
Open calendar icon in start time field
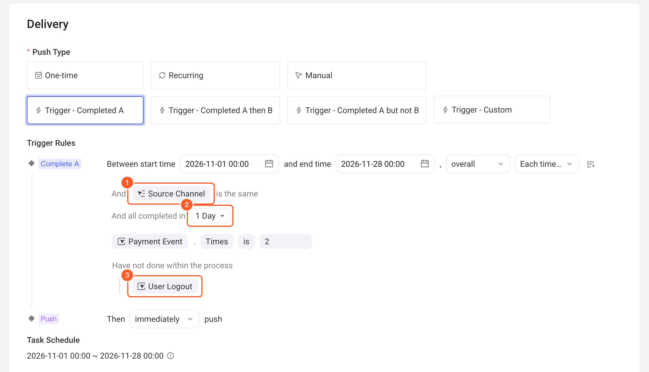coord(269,164)
